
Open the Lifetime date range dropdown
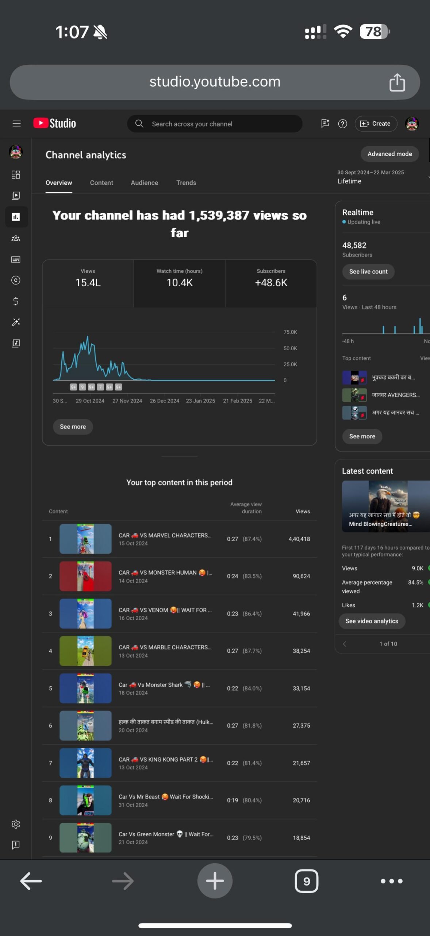tap(383, 177)
